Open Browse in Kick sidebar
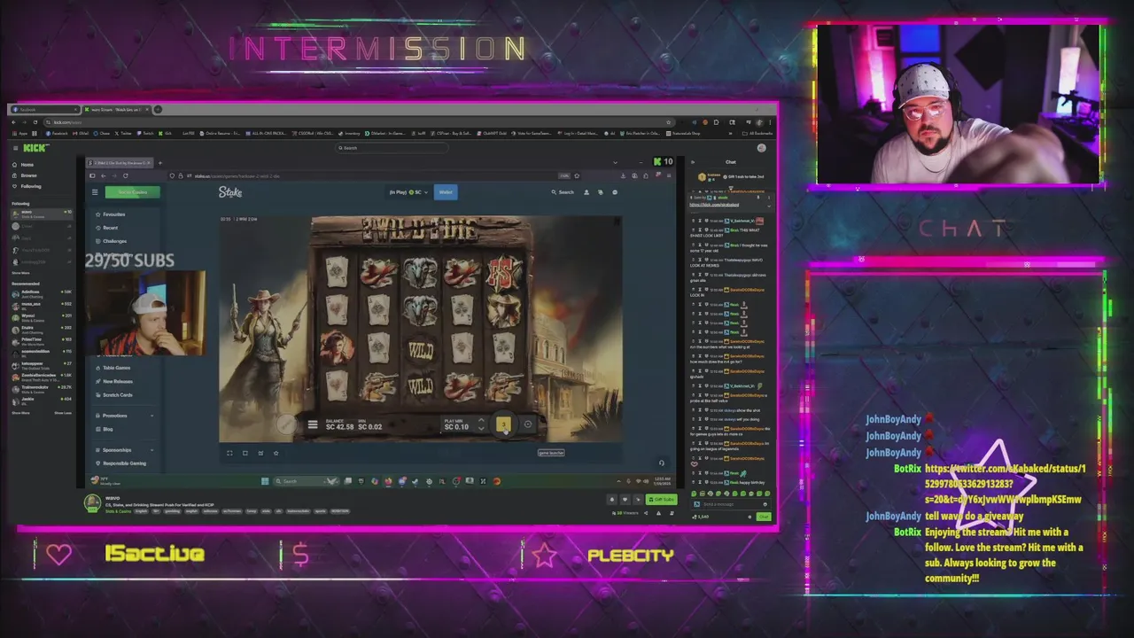This screenshot has height=638, width=1134. click(x=28, y=175)
